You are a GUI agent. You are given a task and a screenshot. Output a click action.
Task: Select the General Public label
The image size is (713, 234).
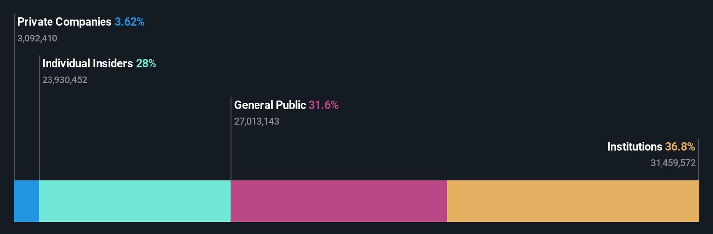[270, 105]
